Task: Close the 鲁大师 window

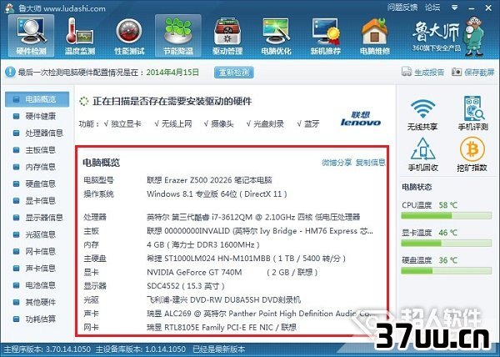Action: (488, 8)
